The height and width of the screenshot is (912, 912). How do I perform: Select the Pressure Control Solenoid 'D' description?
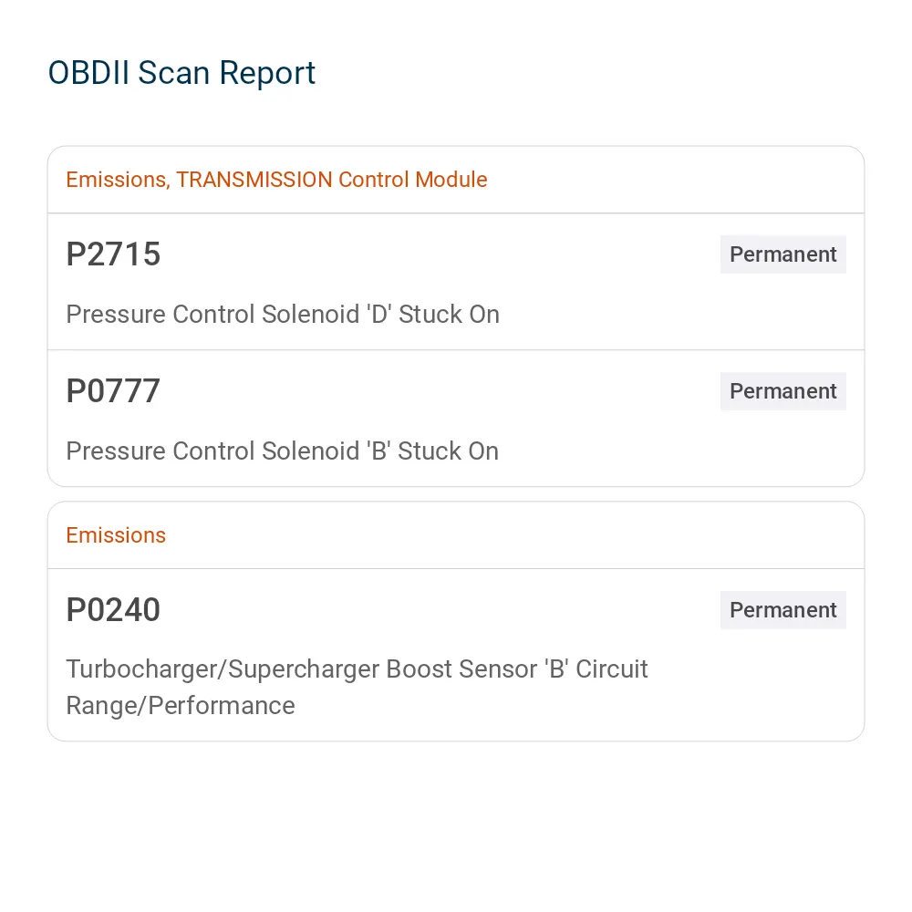pyautogui.click(x=283, y=314)
